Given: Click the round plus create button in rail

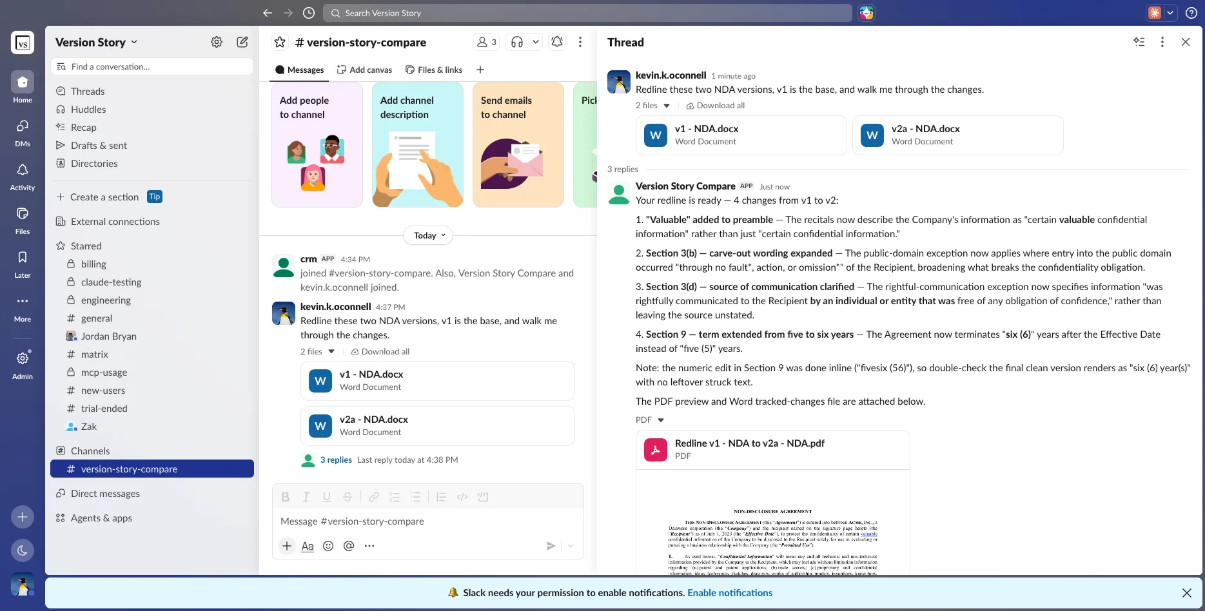Looking at the screenshot, I should point(23,517).
